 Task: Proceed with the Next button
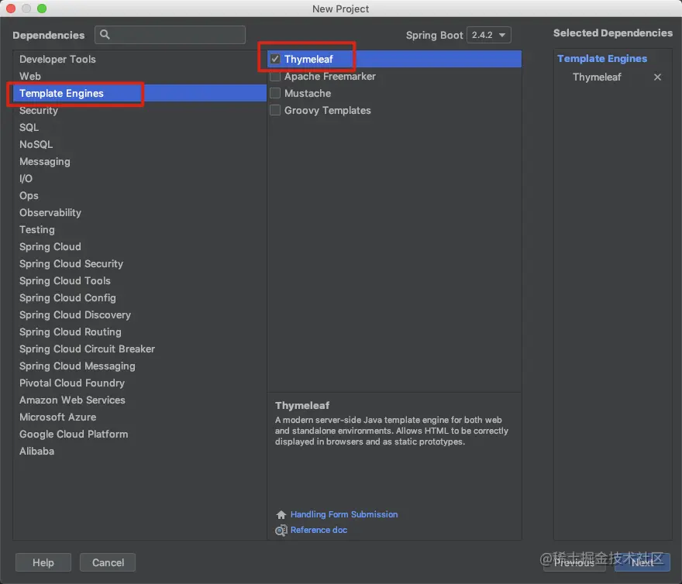[x=642, y=562]
